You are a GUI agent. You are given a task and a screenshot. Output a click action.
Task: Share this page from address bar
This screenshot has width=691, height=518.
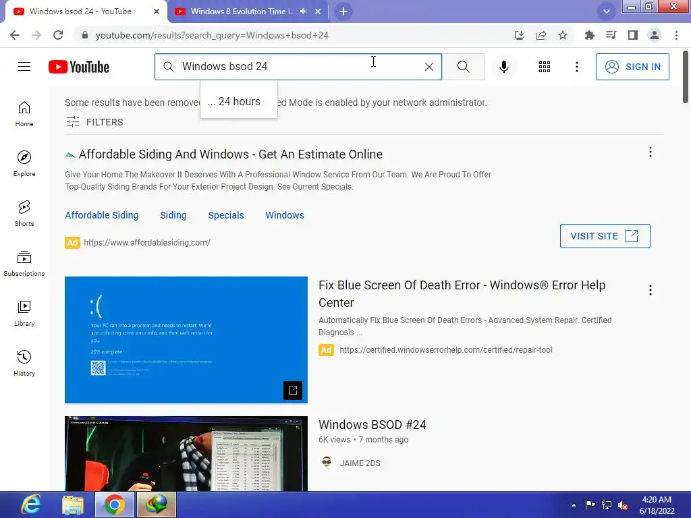click(x=541, y=35)
